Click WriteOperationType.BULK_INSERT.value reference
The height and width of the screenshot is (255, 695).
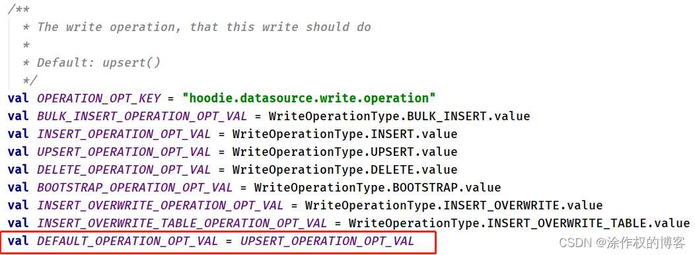[399, 116]
